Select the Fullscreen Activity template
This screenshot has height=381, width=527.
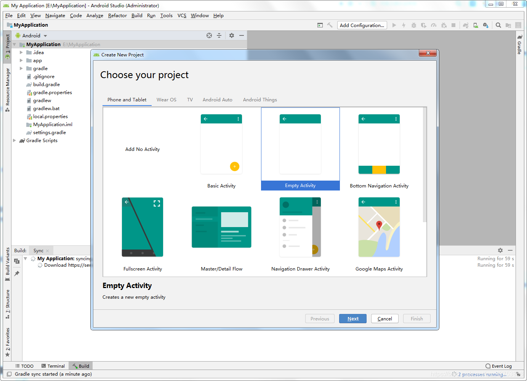[x=143, y=232]
